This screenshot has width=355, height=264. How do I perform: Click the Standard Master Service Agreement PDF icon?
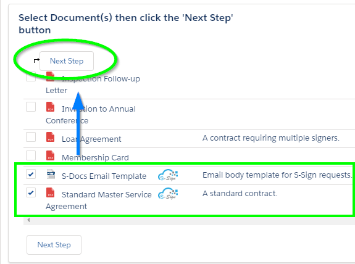(50, 192)
